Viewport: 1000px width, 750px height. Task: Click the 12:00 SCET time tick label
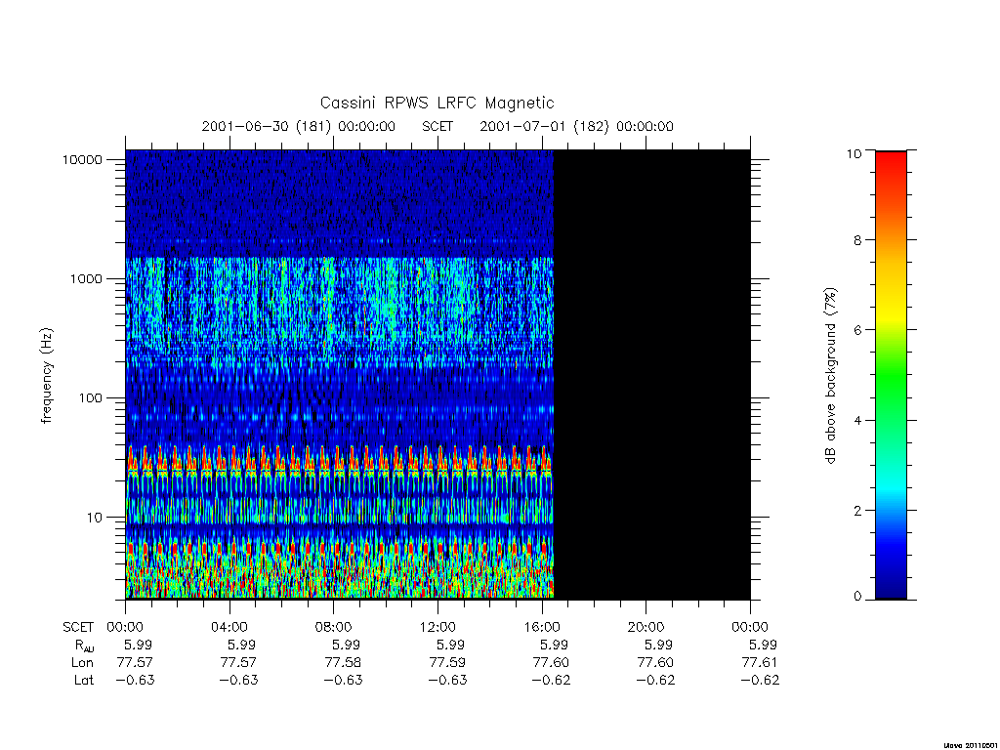[x=437, y=627]
